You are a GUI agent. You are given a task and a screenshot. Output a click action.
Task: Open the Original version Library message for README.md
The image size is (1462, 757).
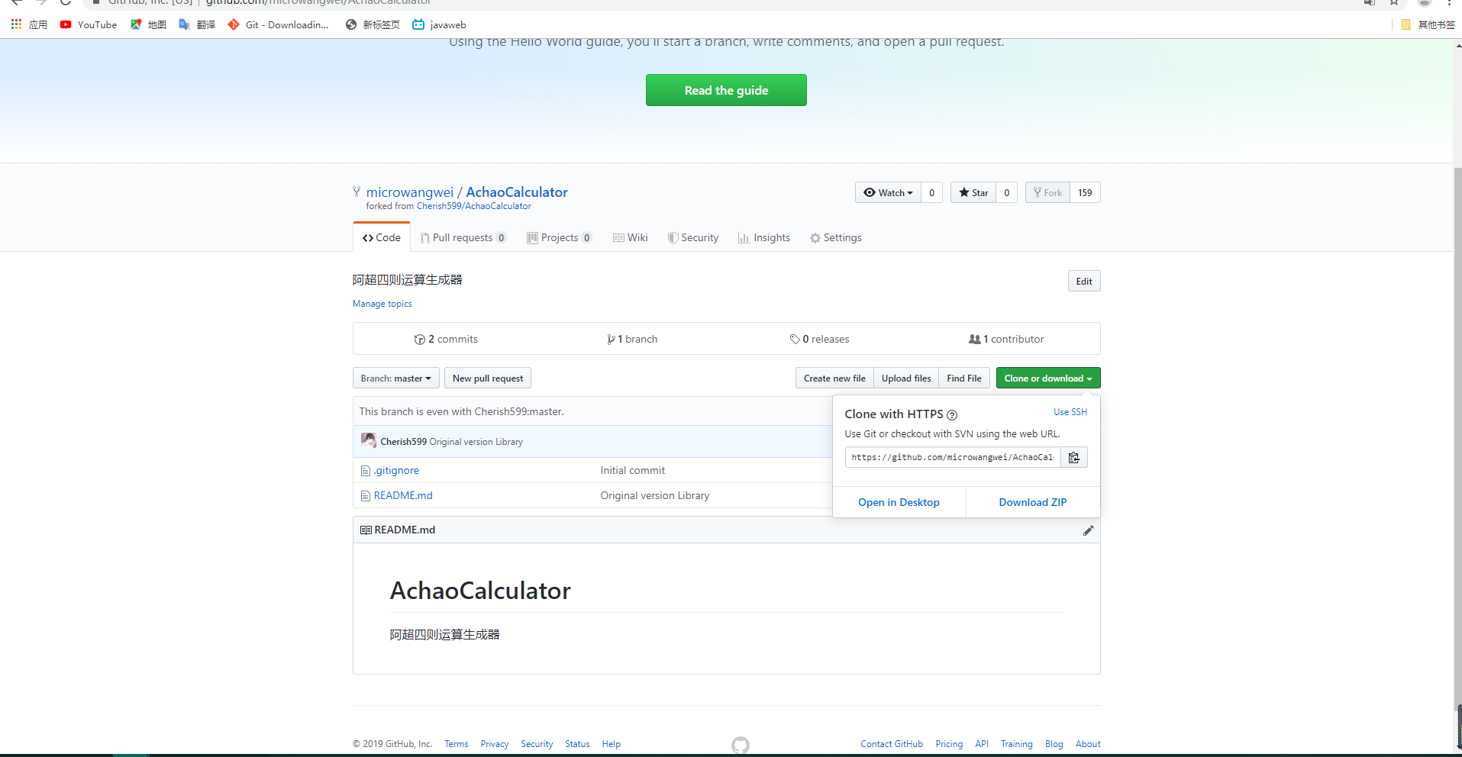click(655, 496)
